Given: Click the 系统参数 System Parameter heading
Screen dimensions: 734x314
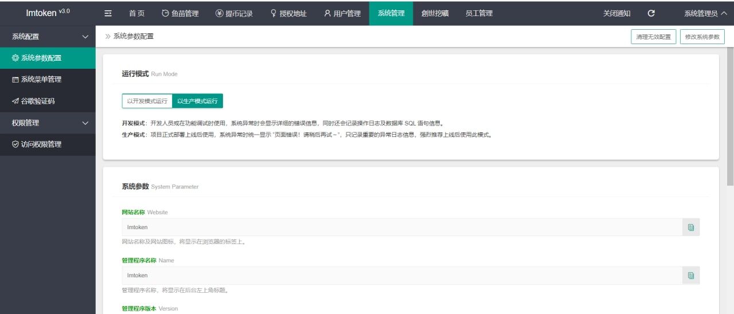Looking at the screenshot, I should point(160,186).
